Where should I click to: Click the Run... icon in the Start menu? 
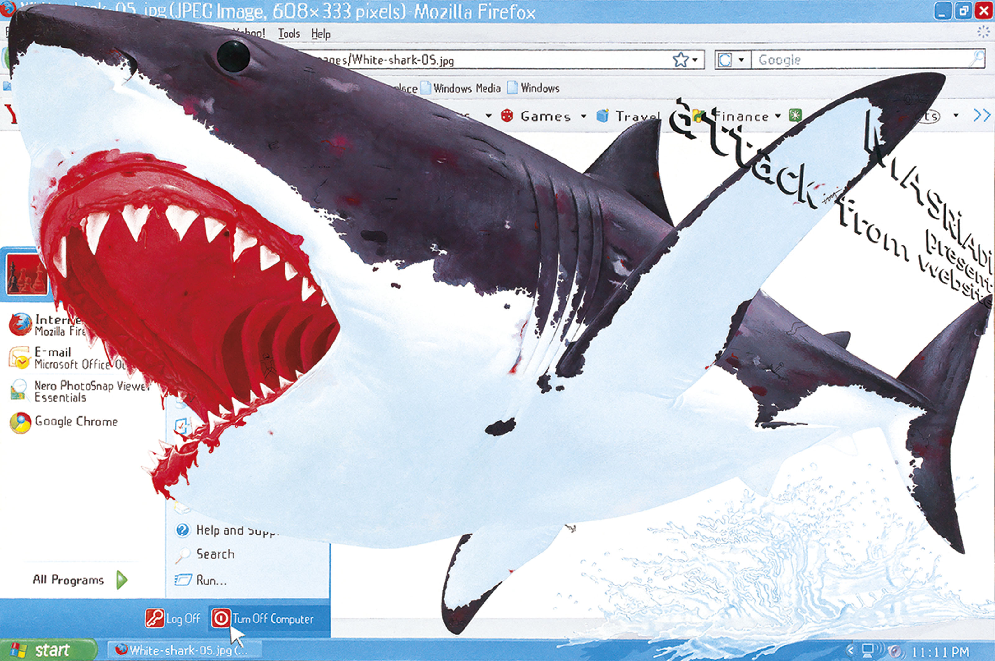(183, 580)
